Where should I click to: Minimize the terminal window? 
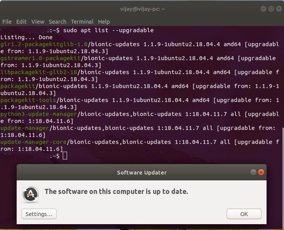pyautogui.click(x=263, y=9)
